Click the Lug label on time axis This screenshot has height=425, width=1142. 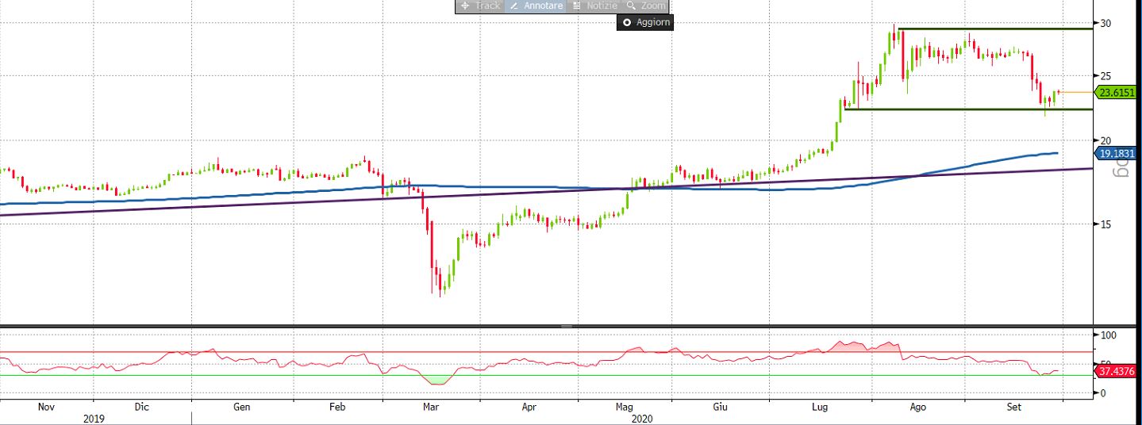click(821, 407)
